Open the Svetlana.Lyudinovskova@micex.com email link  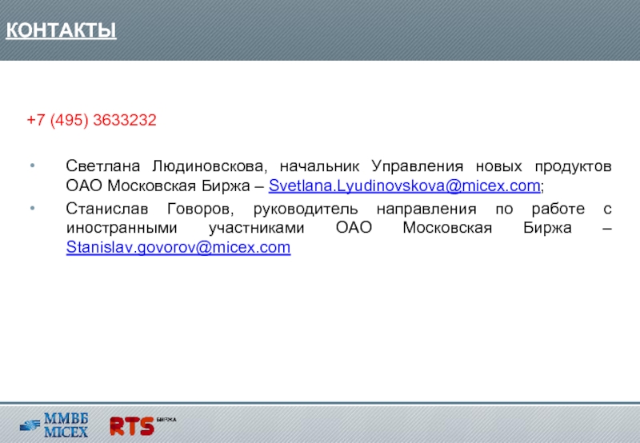pos(404,186)
